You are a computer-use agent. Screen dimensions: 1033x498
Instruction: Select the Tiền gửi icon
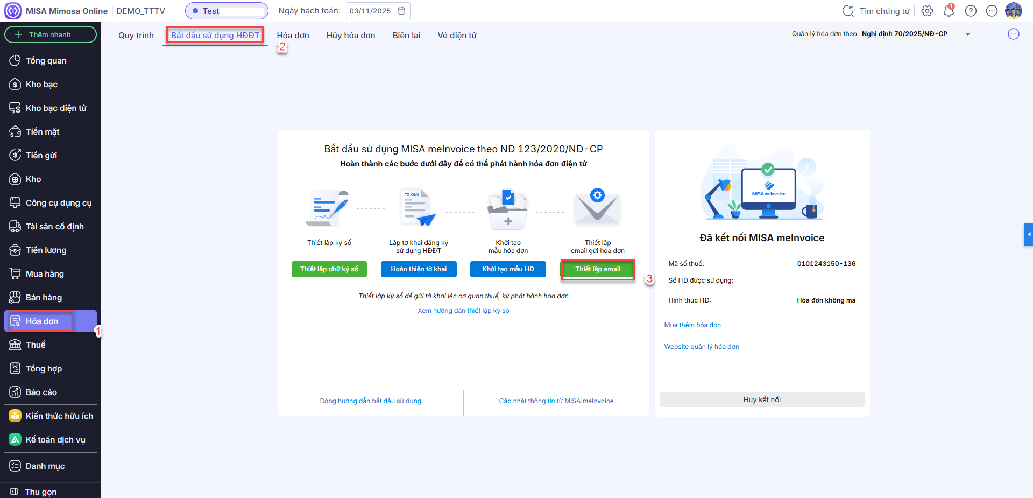coord(15,155)
